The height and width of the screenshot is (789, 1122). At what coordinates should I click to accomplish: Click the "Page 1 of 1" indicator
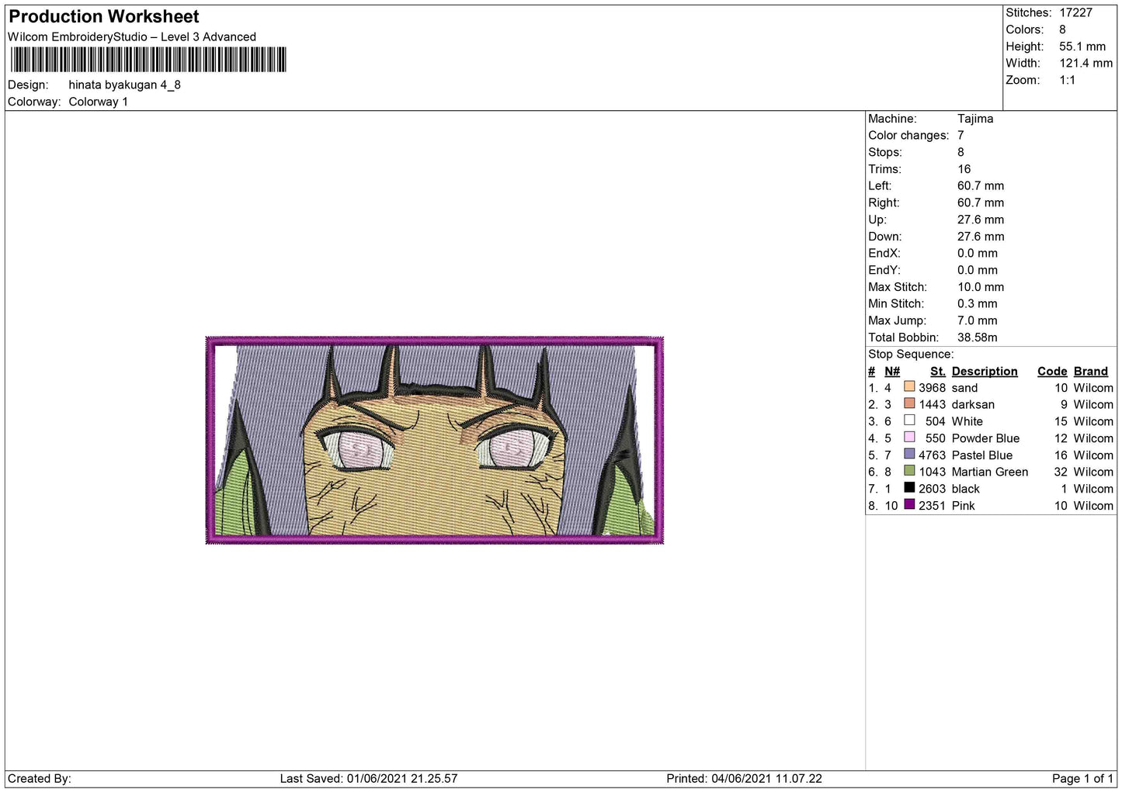coord(1082,779)
